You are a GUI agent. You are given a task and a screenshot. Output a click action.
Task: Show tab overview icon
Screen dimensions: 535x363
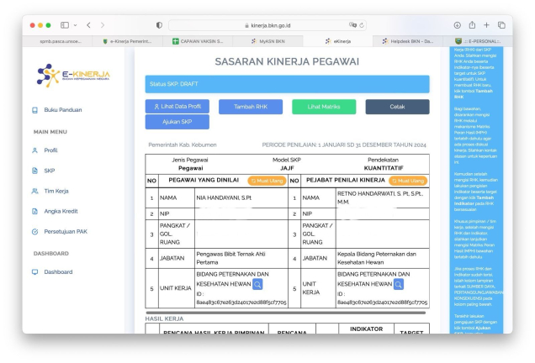coord(501,25)
